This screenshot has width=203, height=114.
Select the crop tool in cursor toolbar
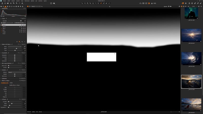90,3
